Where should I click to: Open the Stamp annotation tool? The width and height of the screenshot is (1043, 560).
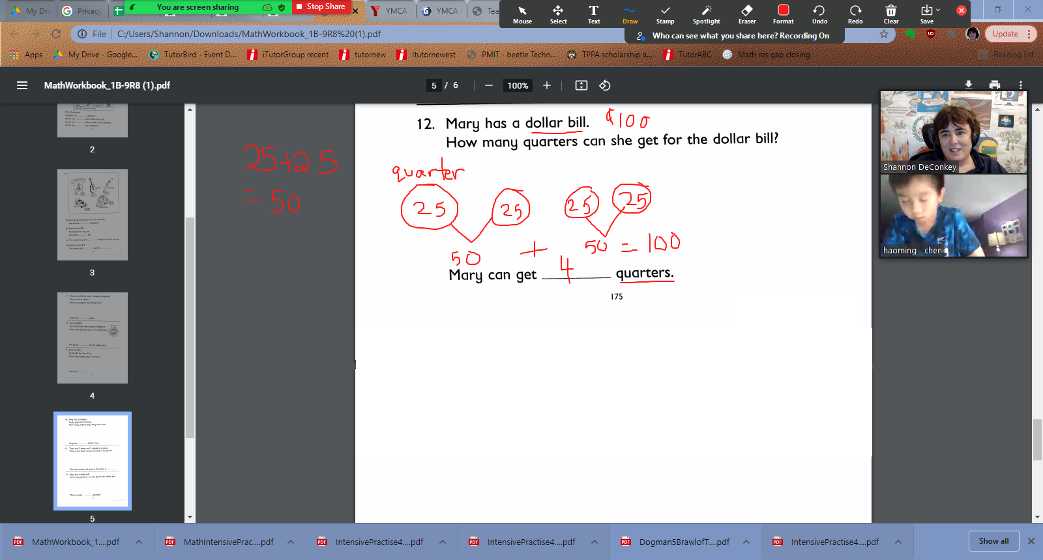[665, 14]
